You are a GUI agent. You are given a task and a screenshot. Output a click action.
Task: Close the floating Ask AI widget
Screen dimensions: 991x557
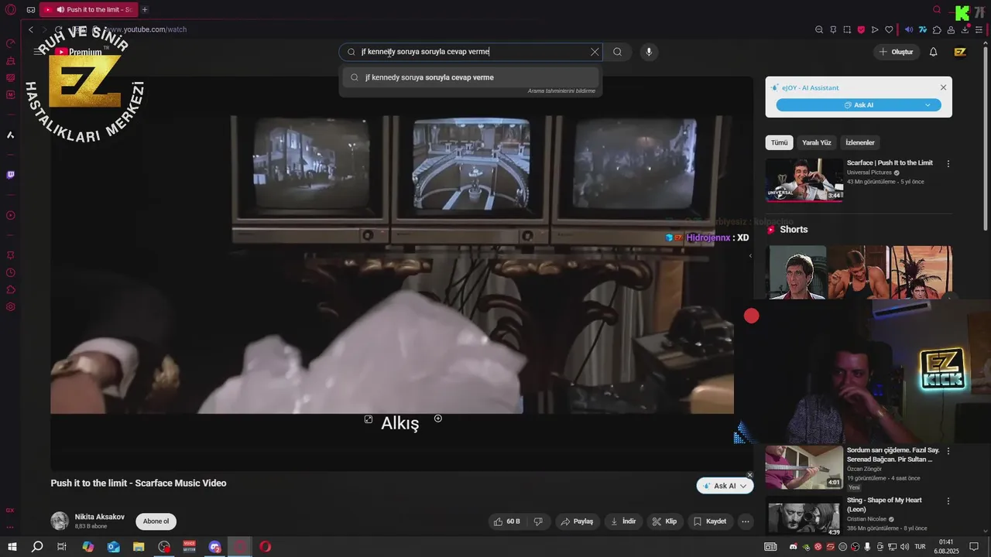749,475
